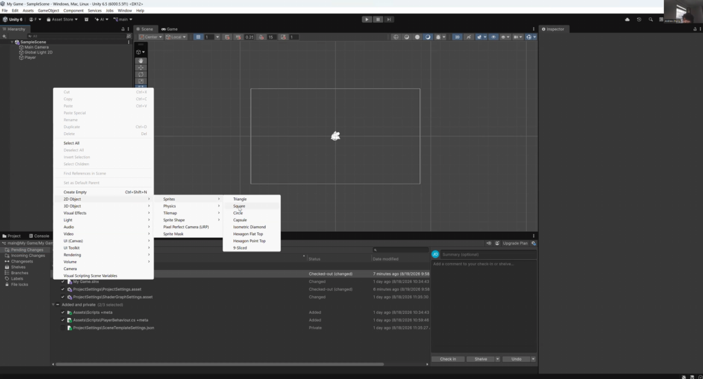Open the Center pivot dropdown
The image size is (703, 379).
coord(150,37)
